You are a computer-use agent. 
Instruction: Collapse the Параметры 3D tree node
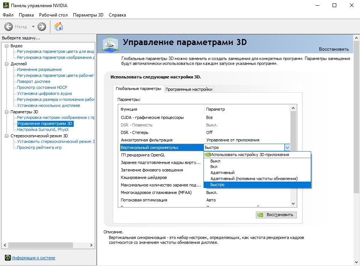point(7,112)
